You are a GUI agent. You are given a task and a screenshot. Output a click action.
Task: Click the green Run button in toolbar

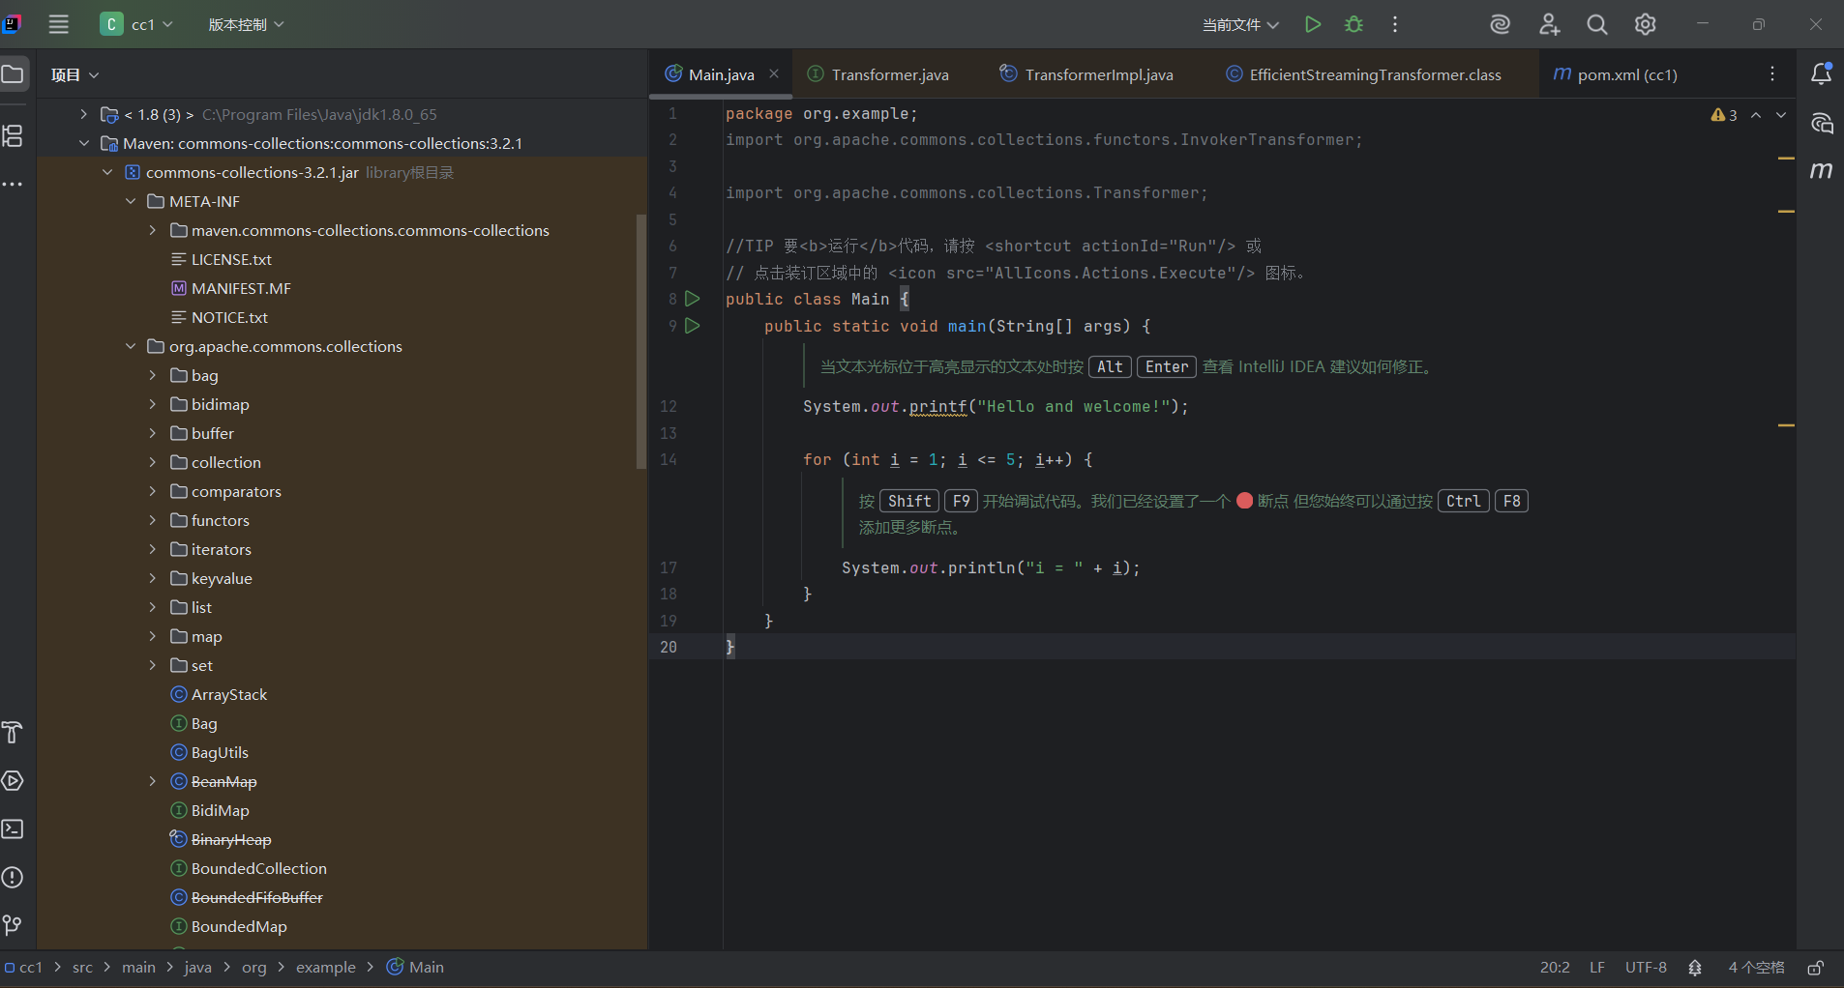[x=1312, y=25]
